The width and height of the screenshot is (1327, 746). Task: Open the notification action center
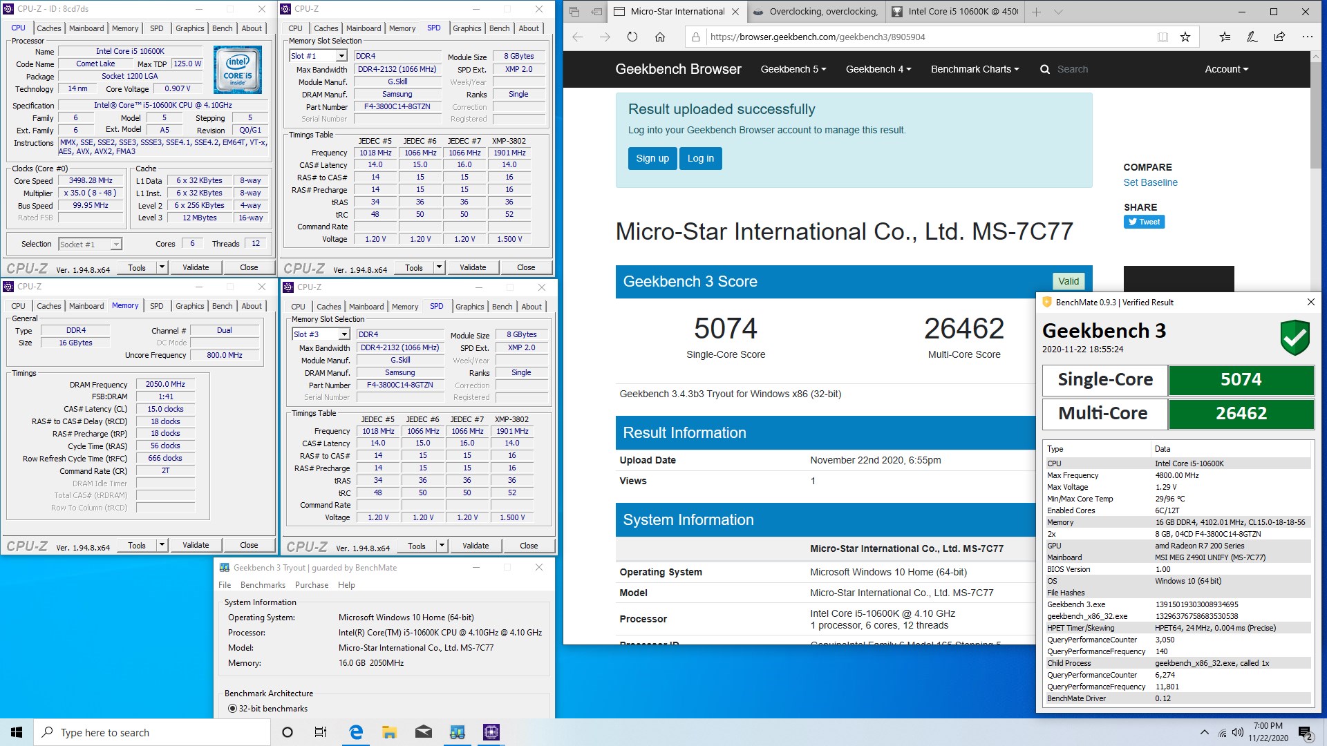coord(1305,733)
